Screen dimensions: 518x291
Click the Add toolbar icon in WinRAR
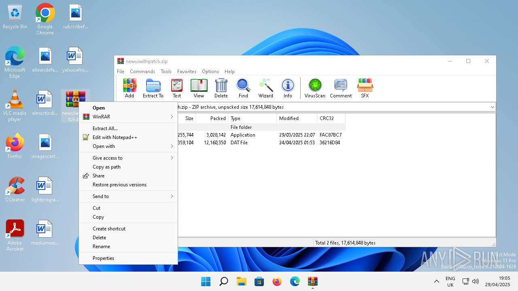[x=129, y=88]
